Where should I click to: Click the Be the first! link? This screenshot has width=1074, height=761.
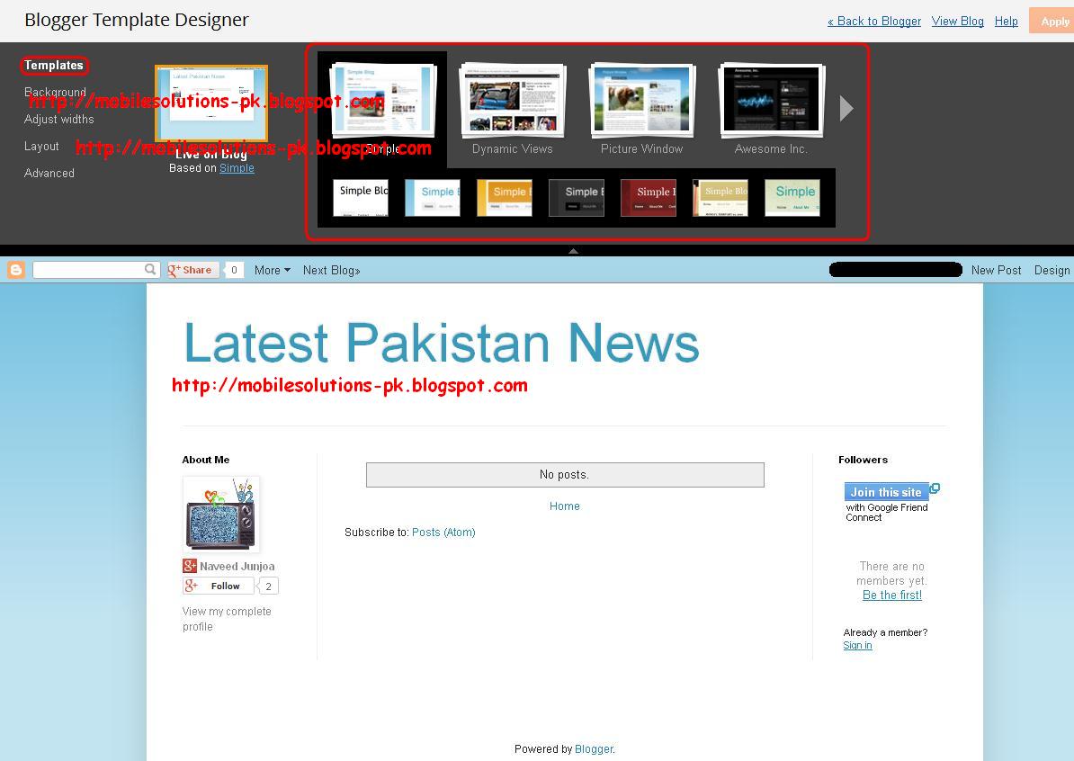pos(891,595)
